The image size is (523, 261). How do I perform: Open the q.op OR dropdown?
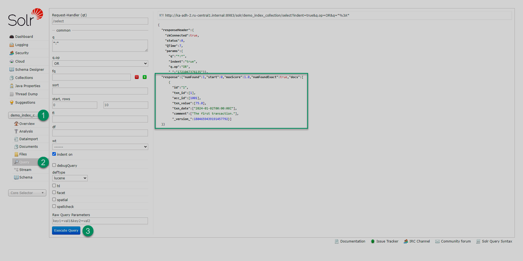pyautogui.click(x=100, y=64)
